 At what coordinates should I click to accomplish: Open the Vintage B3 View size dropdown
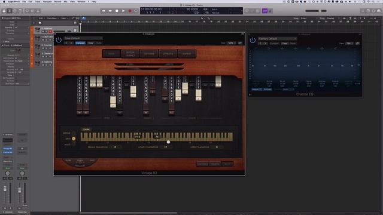(231, 43)
